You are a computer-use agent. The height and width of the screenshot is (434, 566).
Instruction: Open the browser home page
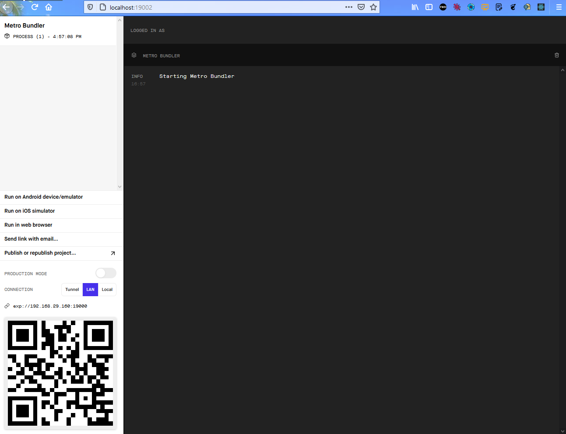point(49,7)
